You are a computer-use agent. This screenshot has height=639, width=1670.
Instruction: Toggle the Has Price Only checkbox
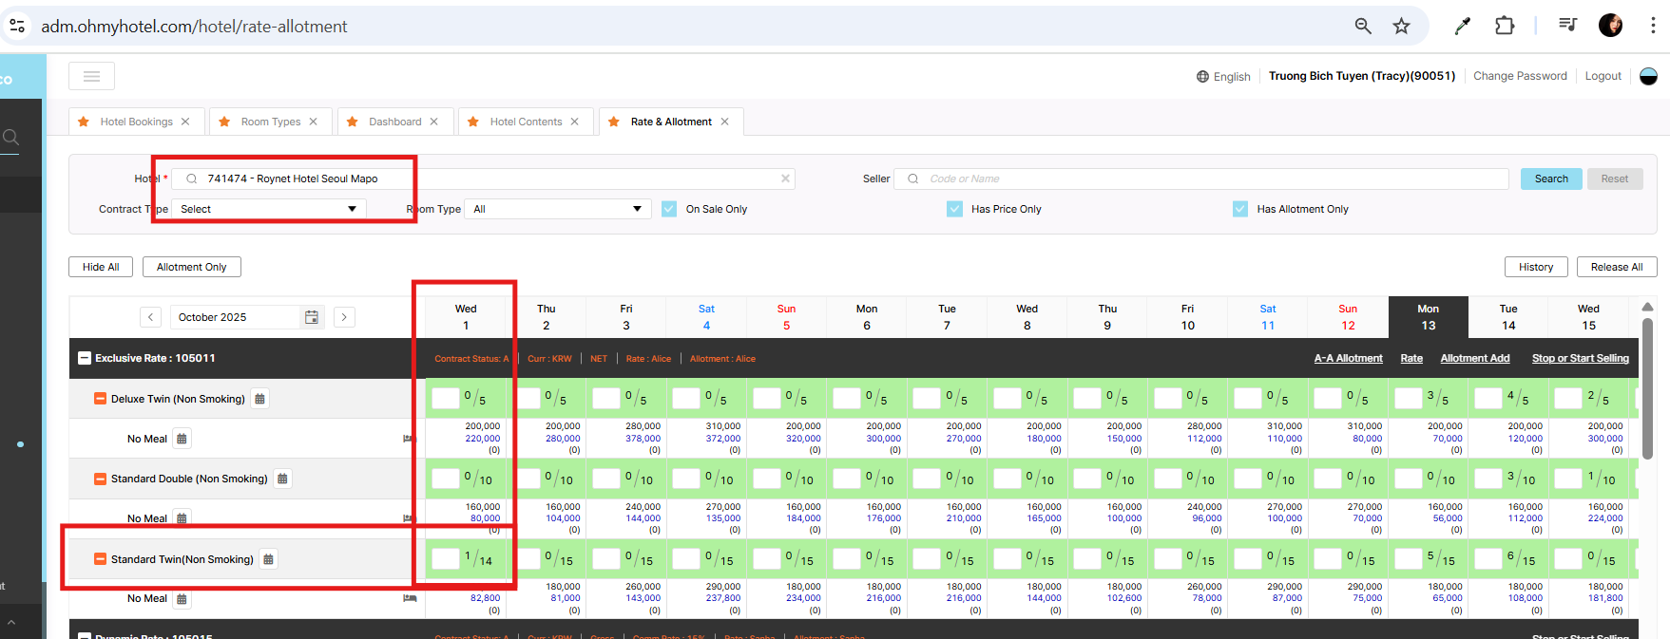[x=954, y=209]
